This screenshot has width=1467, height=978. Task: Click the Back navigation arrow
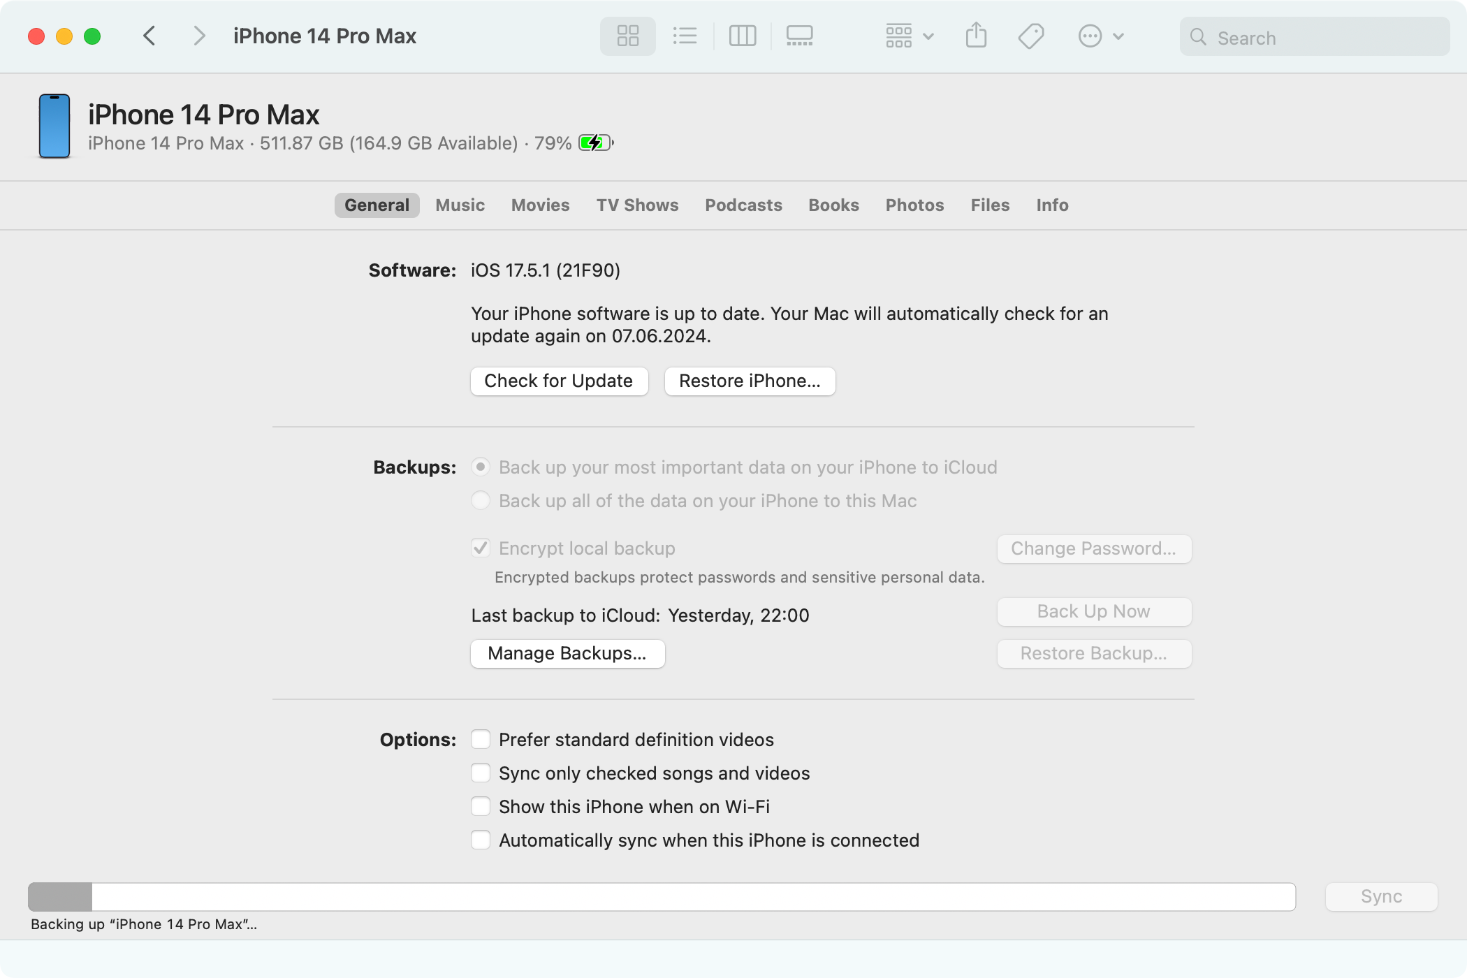pos(149,36)
